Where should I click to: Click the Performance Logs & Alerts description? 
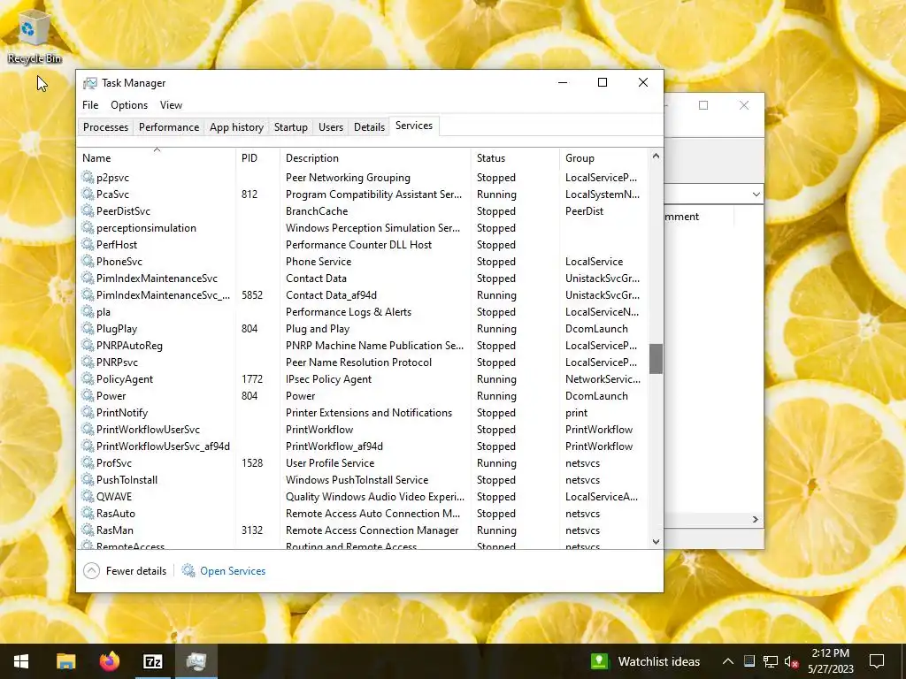349,312
